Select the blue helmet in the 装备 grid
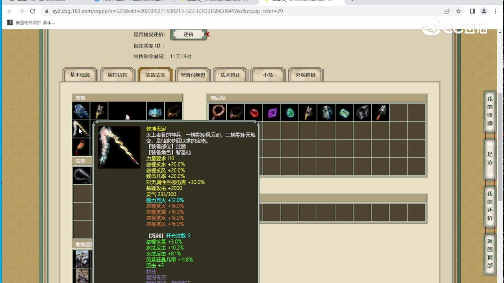Screen dimensions: 504x283 81,111
